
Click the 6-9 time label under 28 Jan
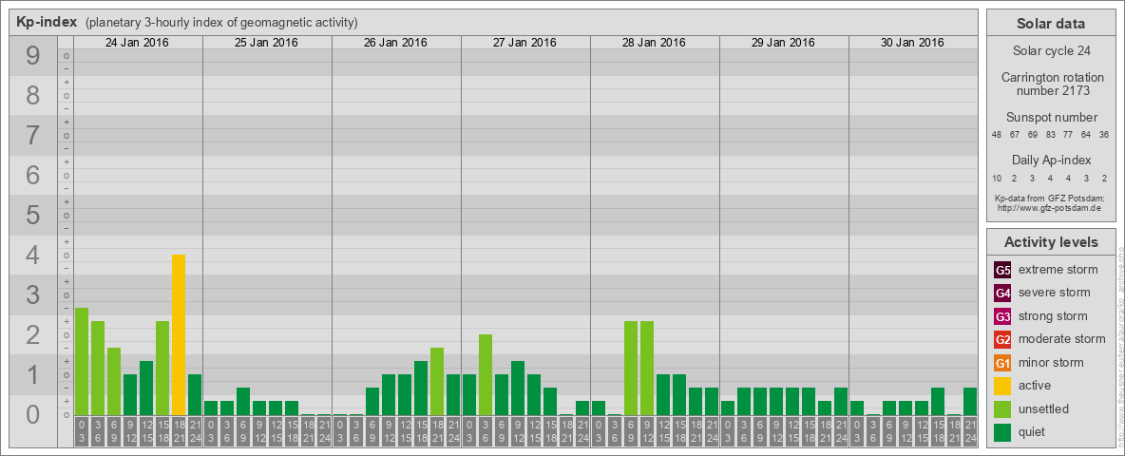(631, 433)
